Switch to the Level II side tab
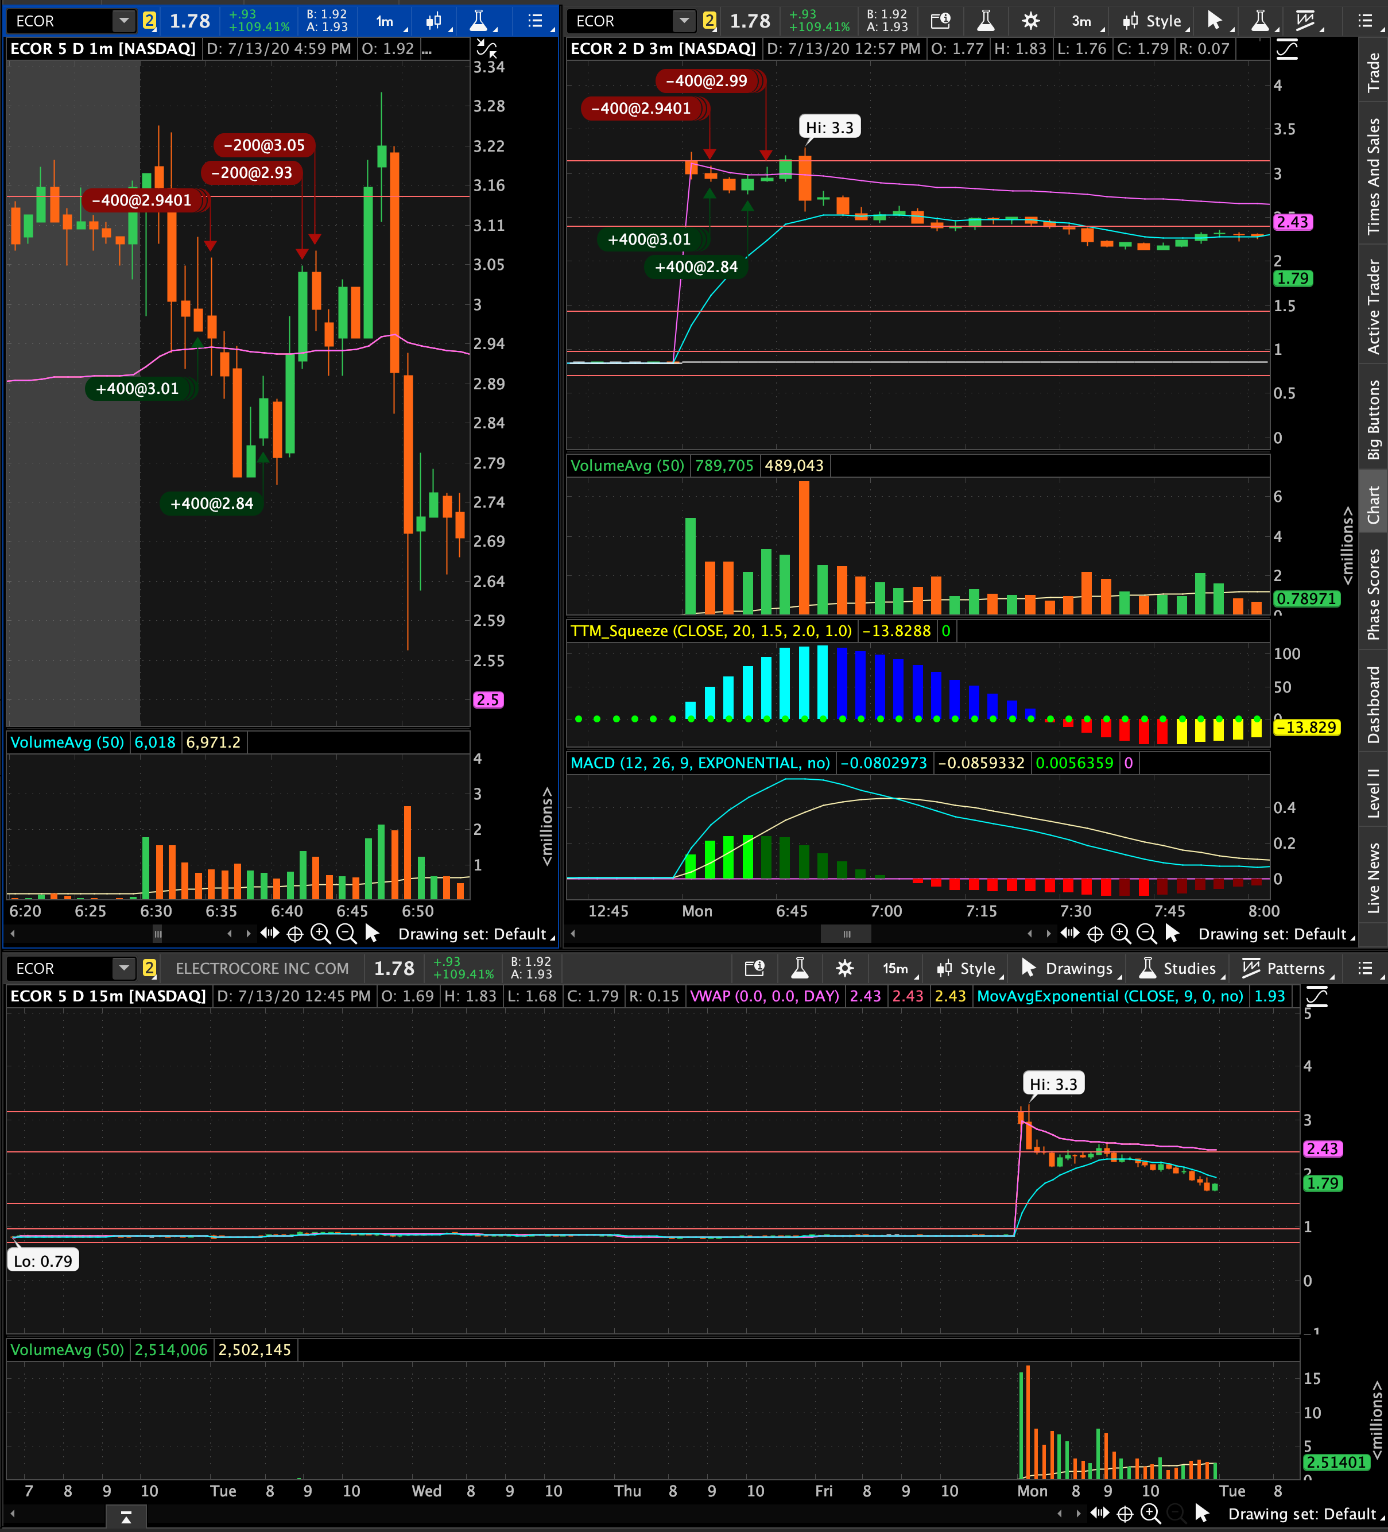Viewport: 1388px width, 1532px height. point(1374,794)
